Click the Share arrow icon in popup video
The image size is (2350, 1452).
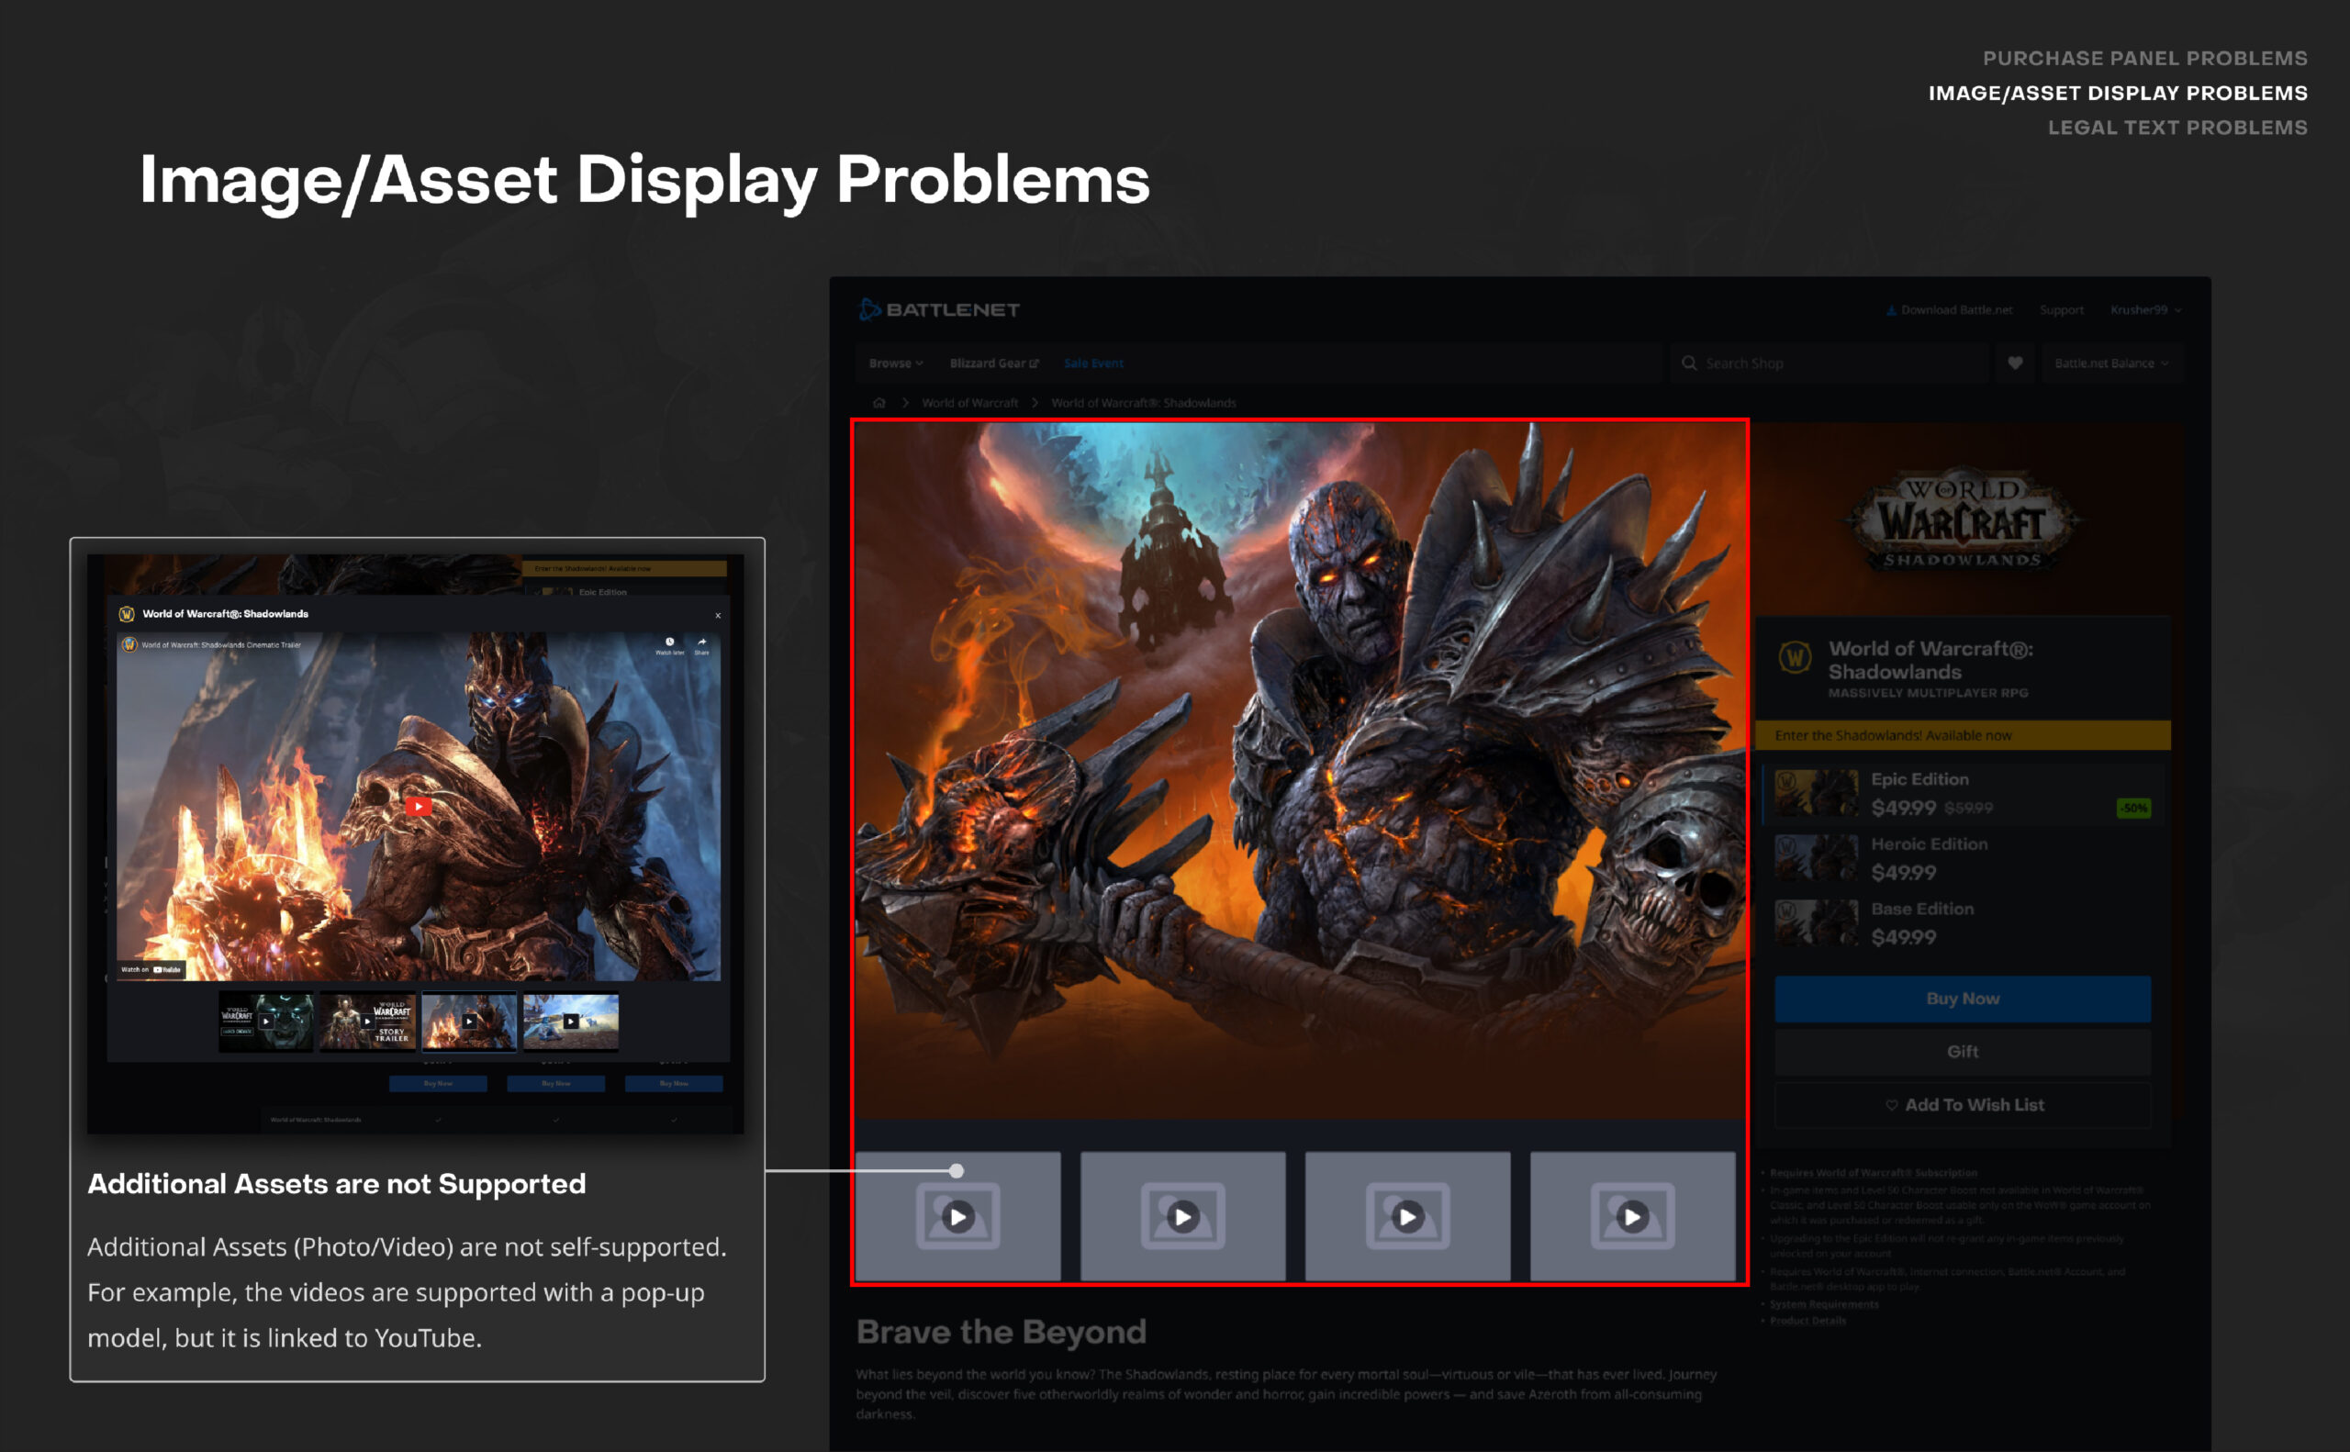pyautogui.click(x=702, y=644)
